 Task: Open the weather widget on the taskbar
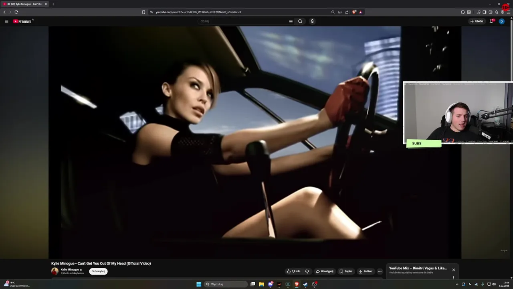[x=16, y=284]
